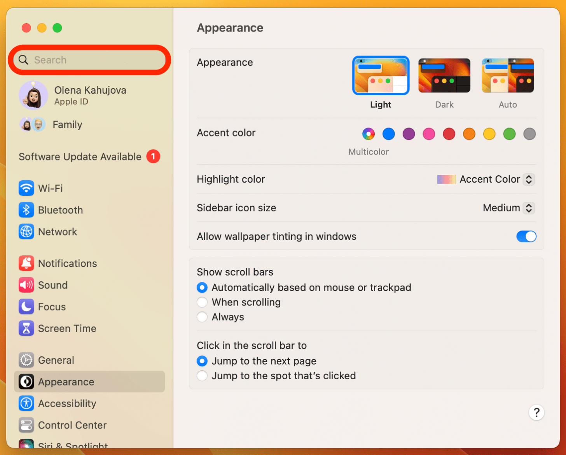Choose 'Jump to the spot that's clicked'
Screen dimensions: 566x455
click(x=202, y=376)
